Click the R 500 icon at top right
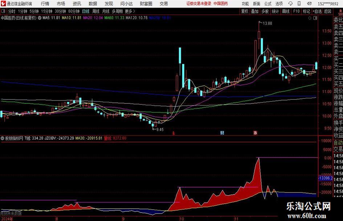The height and width of the screenshot is (221, 343). [x=340, y=12]
